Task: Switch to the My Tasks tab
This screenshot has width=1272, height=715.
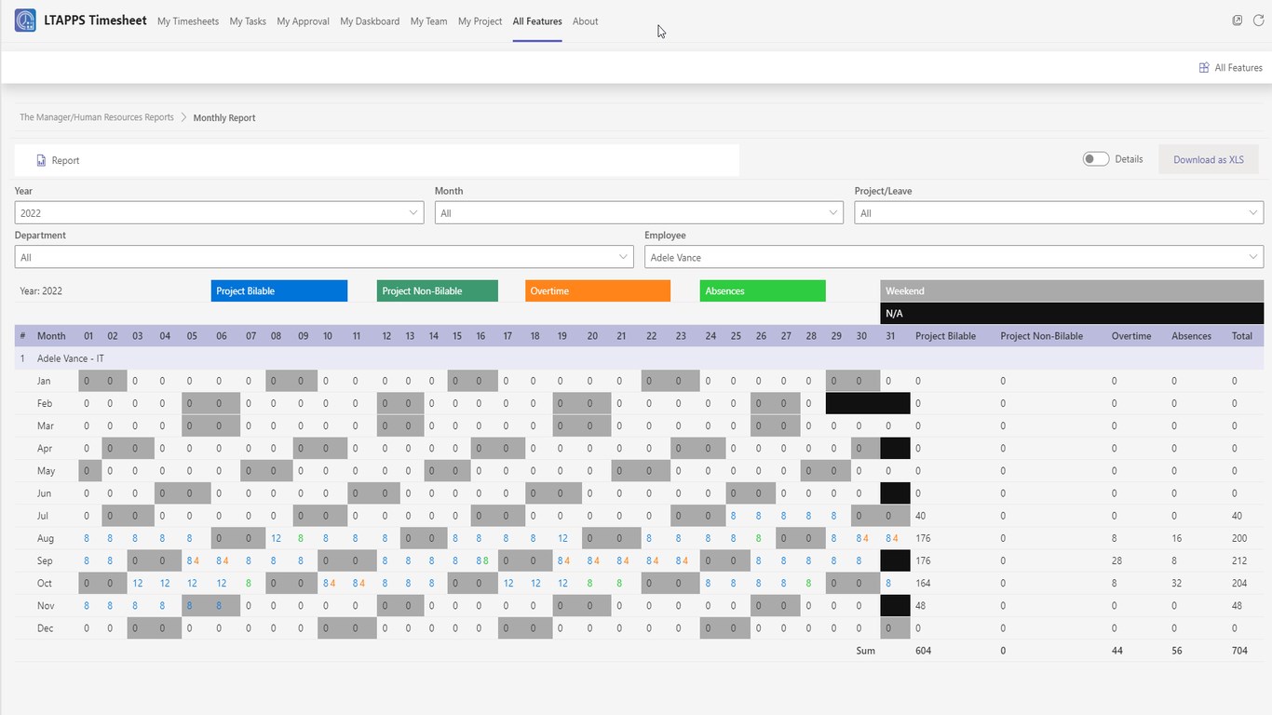Action: pyautogui.click(x=248, y=21)
